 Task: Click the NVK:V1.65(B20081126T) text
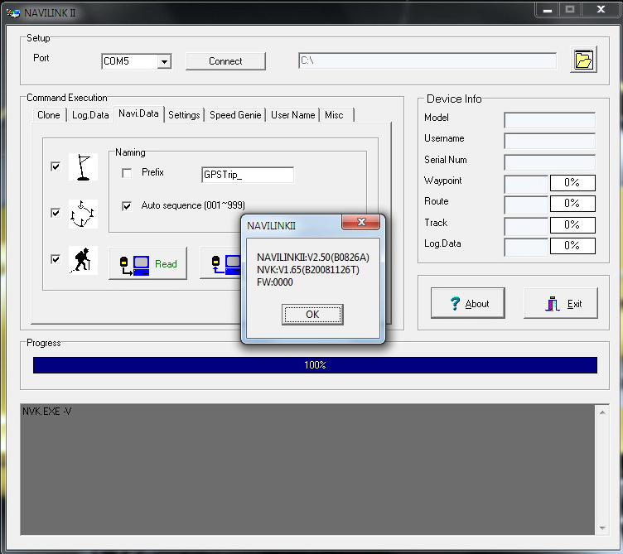308,270
